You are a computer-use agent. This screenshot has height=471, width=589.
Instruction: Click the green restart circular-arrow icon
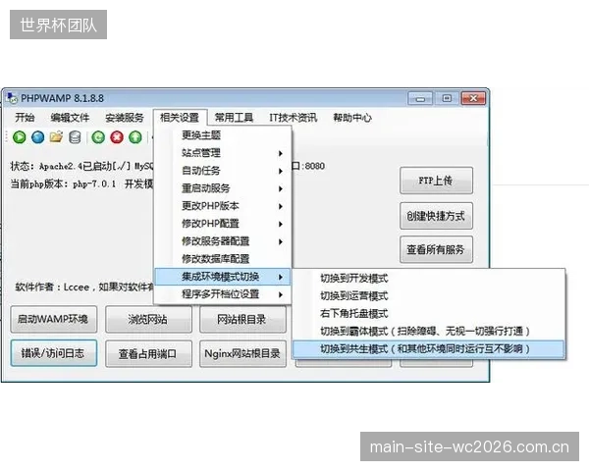98,137
